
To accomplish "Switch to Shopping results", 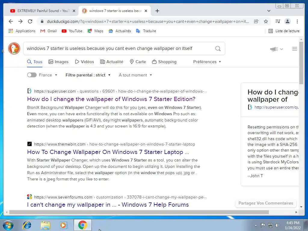I will pos(164,62).
